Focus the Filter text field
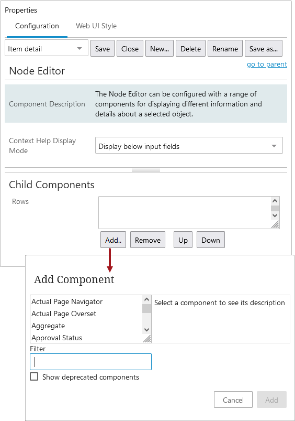295x421 pixels. pyautogui.click(x=91, y=362)
